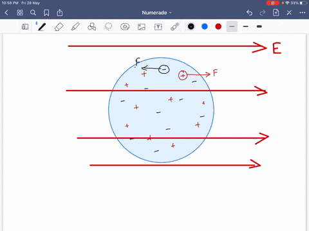Select the Text box tool
309x231 pixels.
click(158, 27)
